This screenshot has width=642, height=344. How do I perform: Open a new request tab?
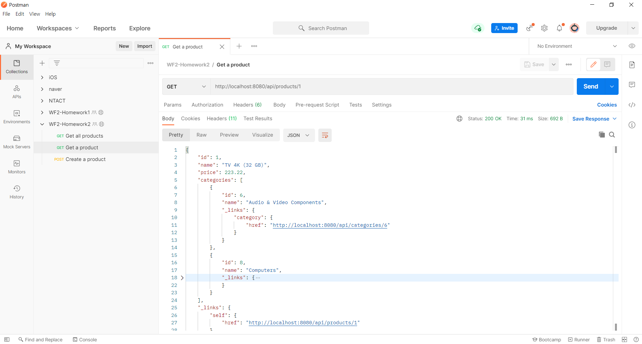pyautogui.click(x=239, y=46)
